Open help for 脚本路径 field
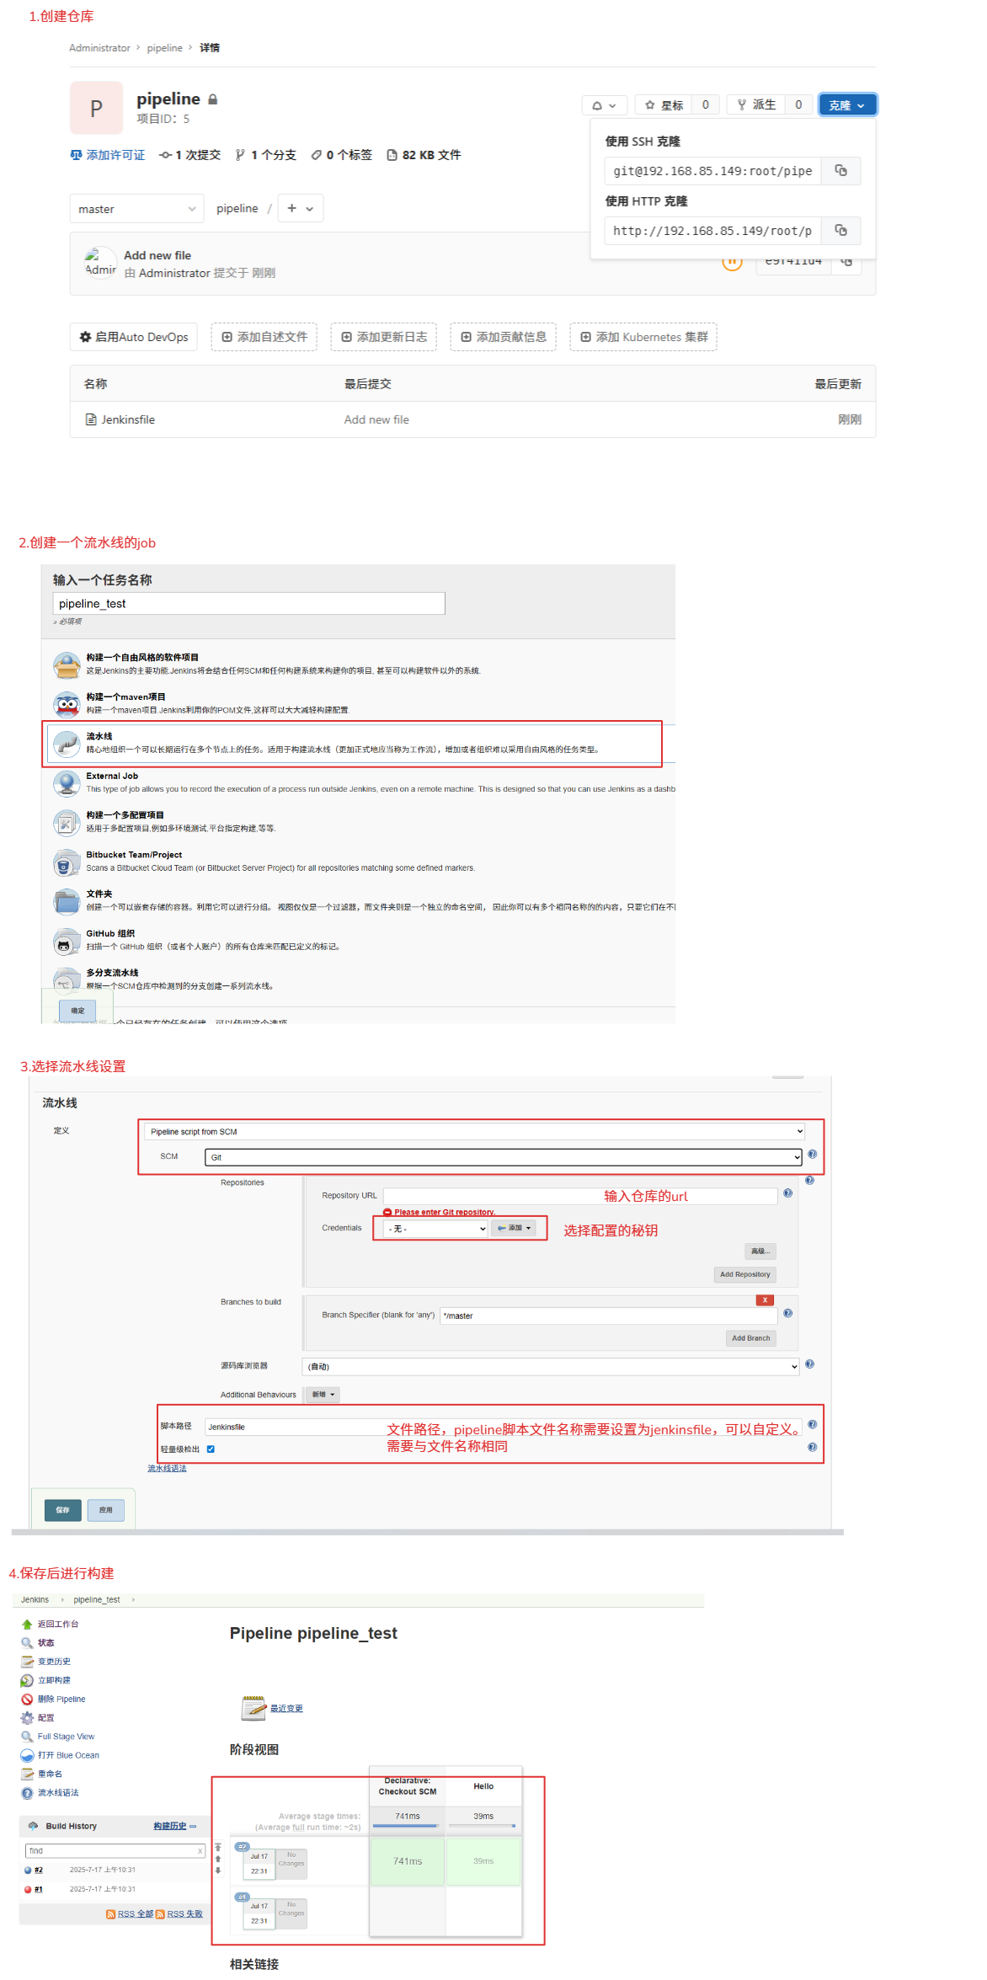 pos(812,1424)
